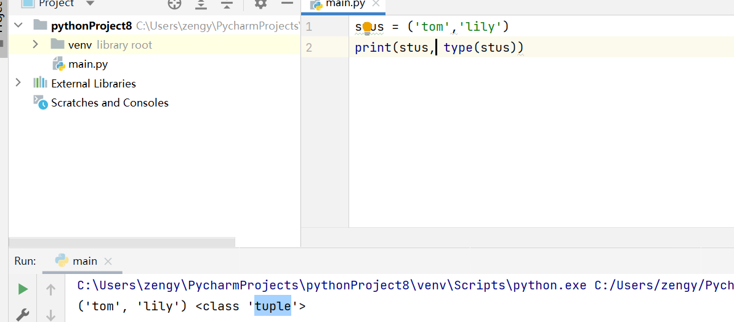
Task: Click the Project panel title label
Action: tap(56, 4)
